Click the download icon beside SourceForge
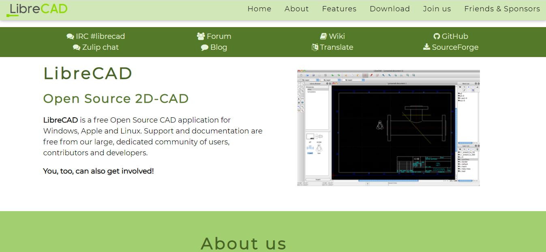Image resolution: width=546 pixels, height=252 pixels. point(427,47)
